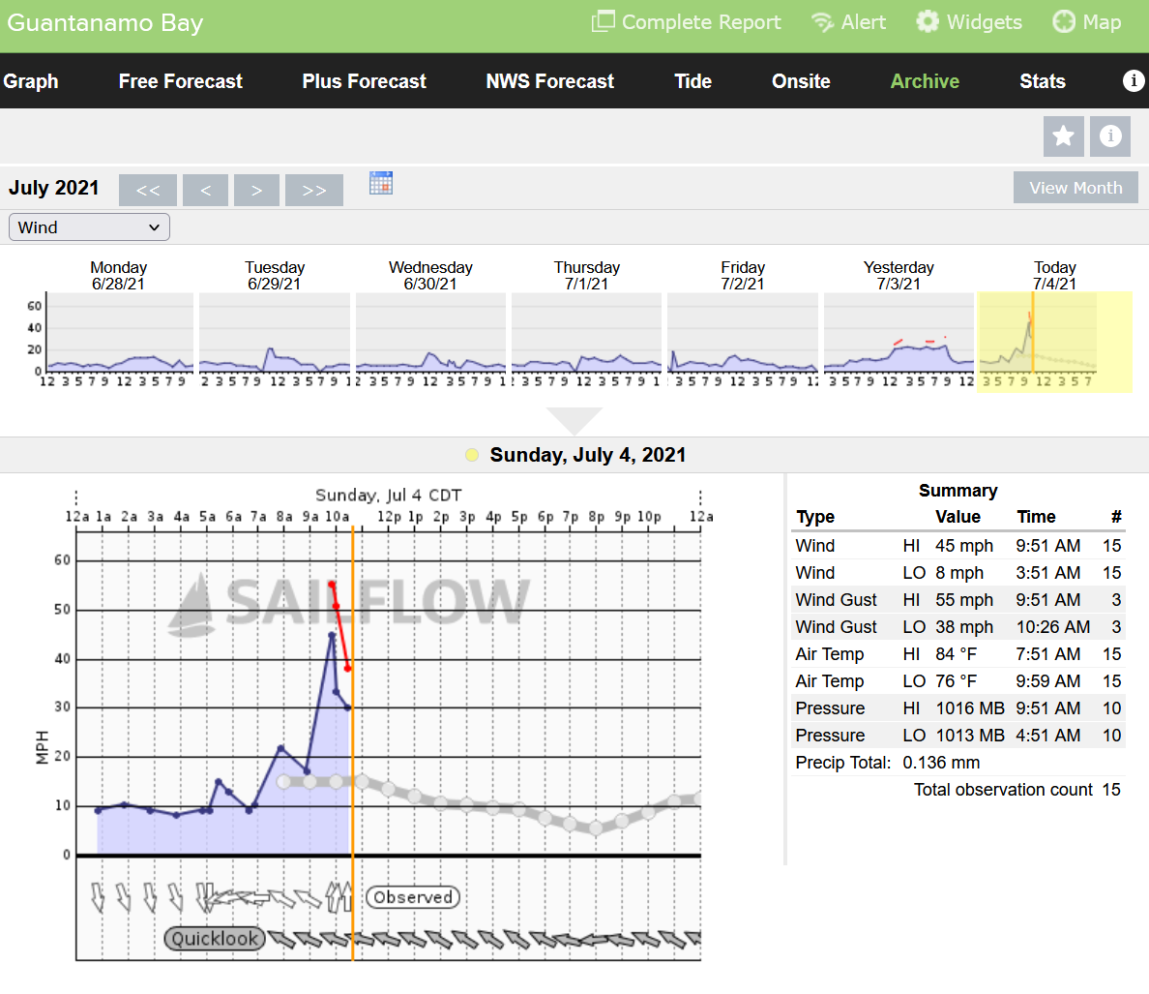This screenshot has height=994, width=1149.
Task: Jump back with the << button
Action: (x=147, y=190)
